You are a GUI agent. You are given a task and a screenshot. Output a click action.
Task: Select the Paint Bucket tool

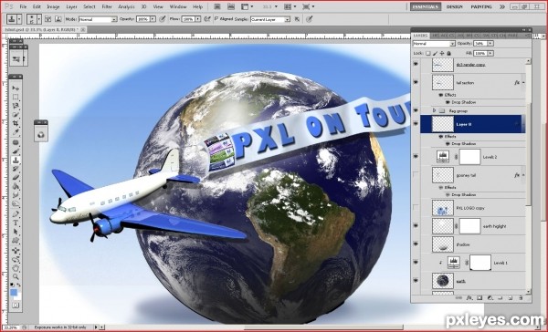point(16,187)
